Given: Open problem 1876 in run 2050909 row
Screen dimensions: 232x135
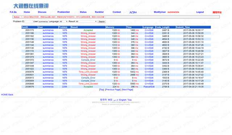Looking at the screenshot, I should [x=65, y=81].
